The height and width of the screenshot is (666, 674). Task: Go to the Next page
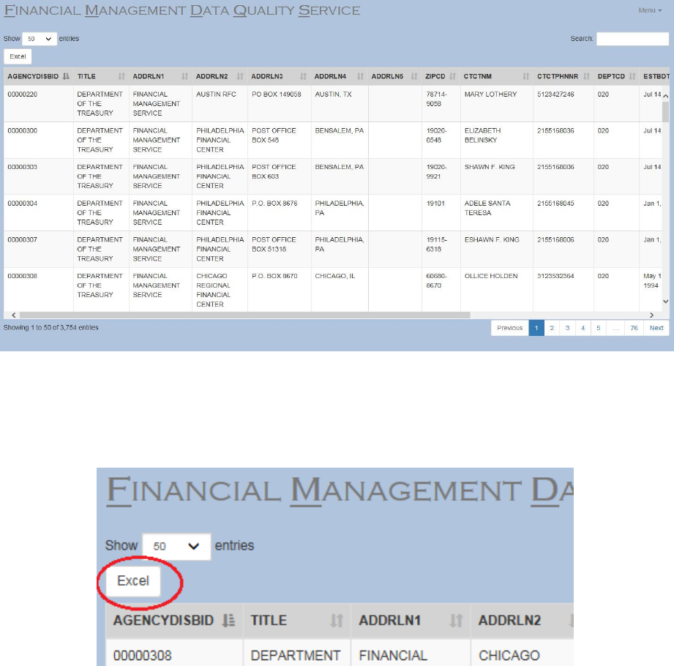click(656, 328)
